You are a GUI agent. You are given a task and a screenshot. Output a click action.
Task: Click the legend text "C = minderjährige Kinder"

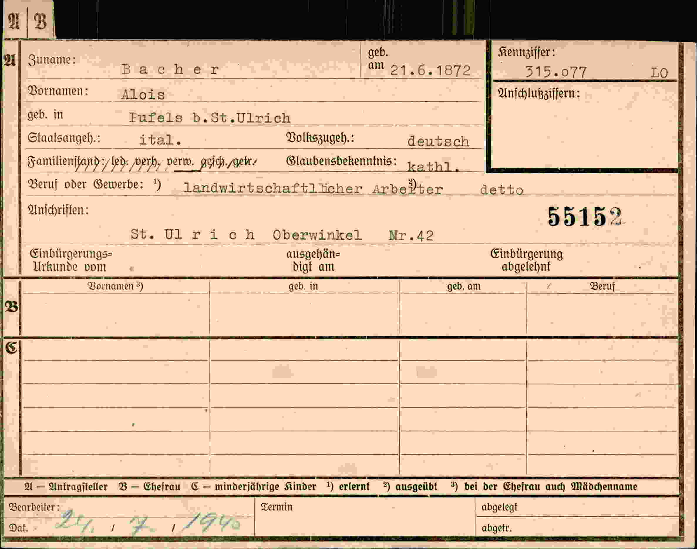pyautogui.click(x=254, y=487)
